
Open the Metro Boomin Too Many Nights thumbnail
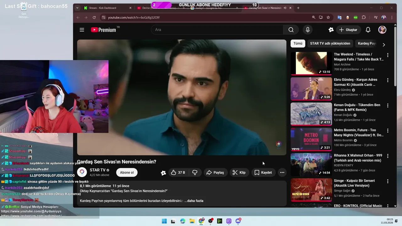(311, 139)
